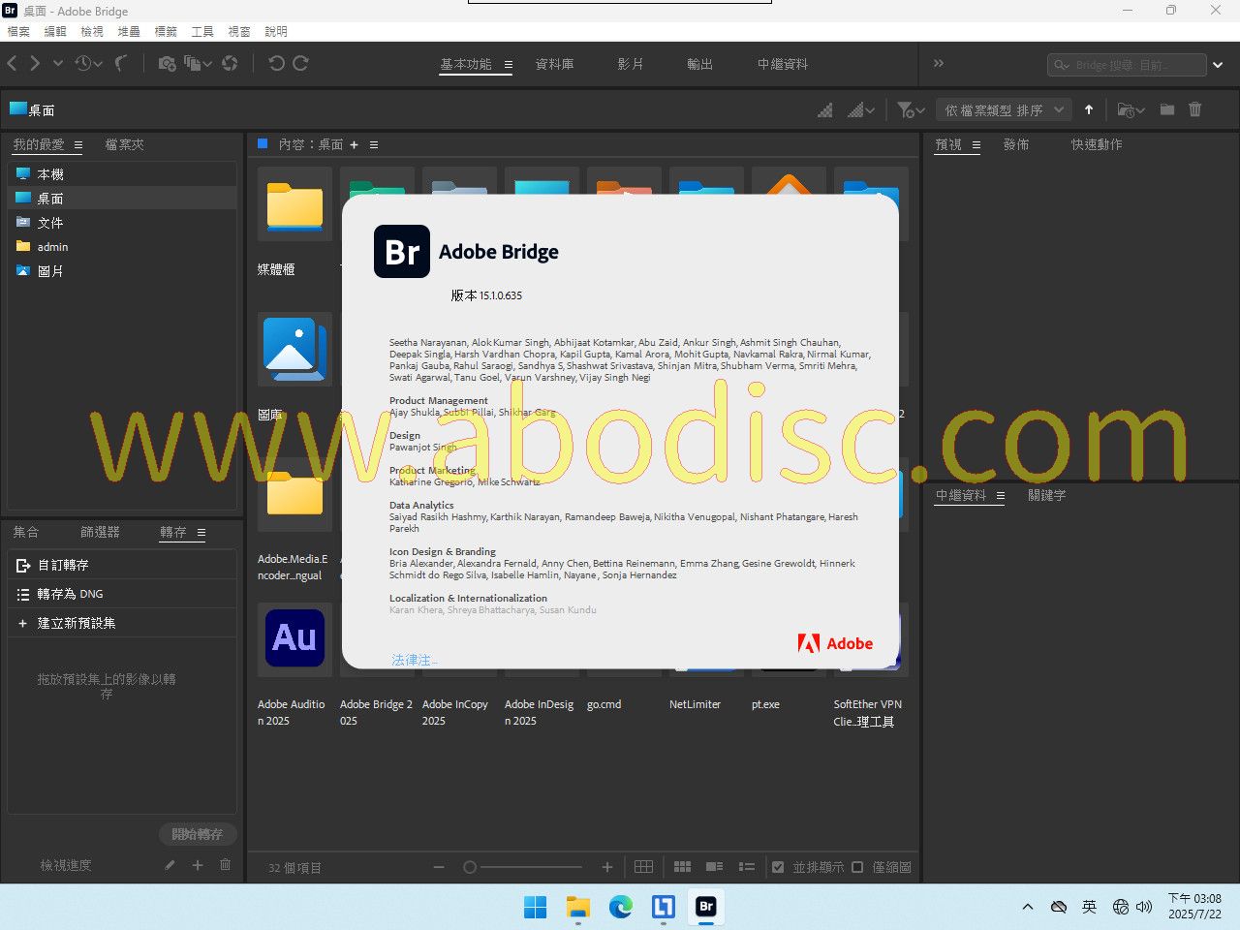Open the dropdown next to the search field
This screenshot has width=1240, height=930.
1218,65
